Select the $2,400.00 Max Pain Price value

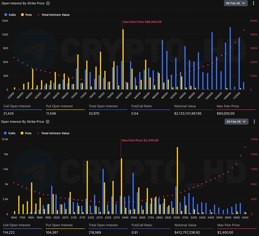225,232
